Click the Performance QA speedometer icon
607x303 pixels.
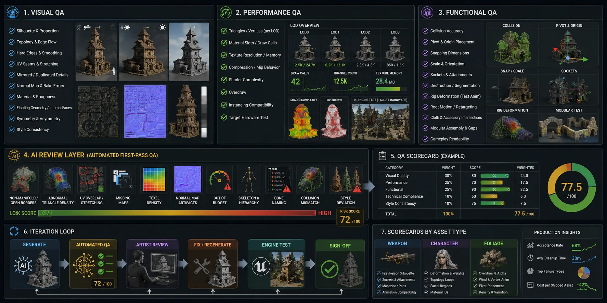coord(225,13)
